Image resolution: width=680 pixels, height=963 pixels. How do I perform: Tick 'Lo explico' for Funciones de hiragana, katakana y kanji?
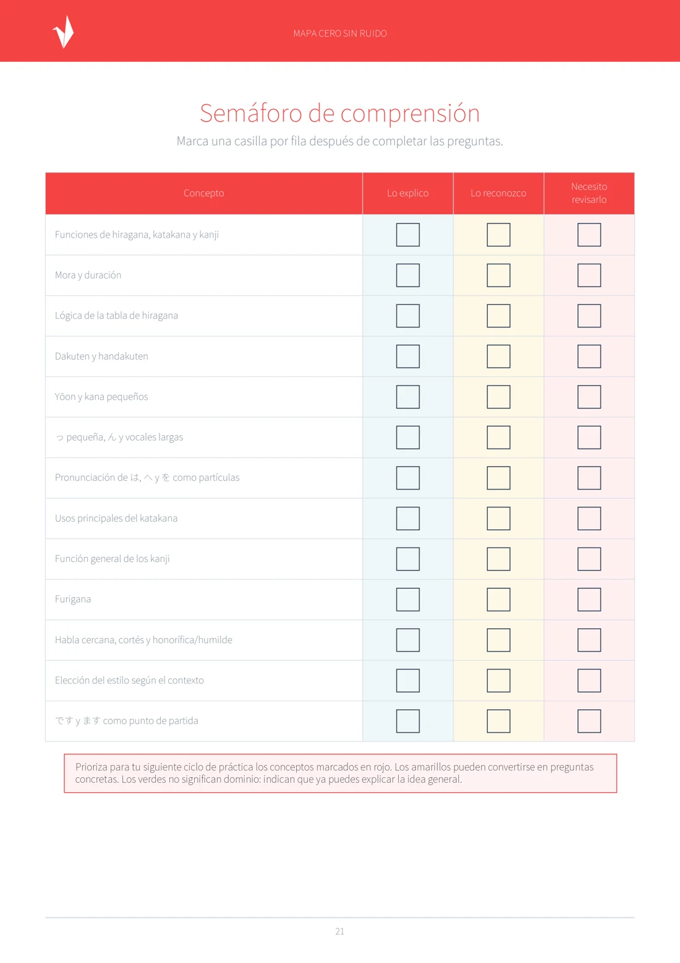(x=408, y=235)
